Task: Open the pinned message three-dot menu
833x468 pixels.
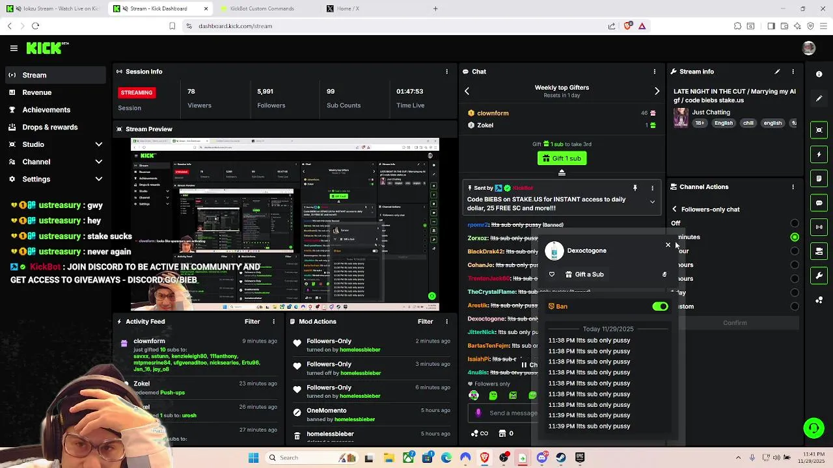Action: point(652,188)
